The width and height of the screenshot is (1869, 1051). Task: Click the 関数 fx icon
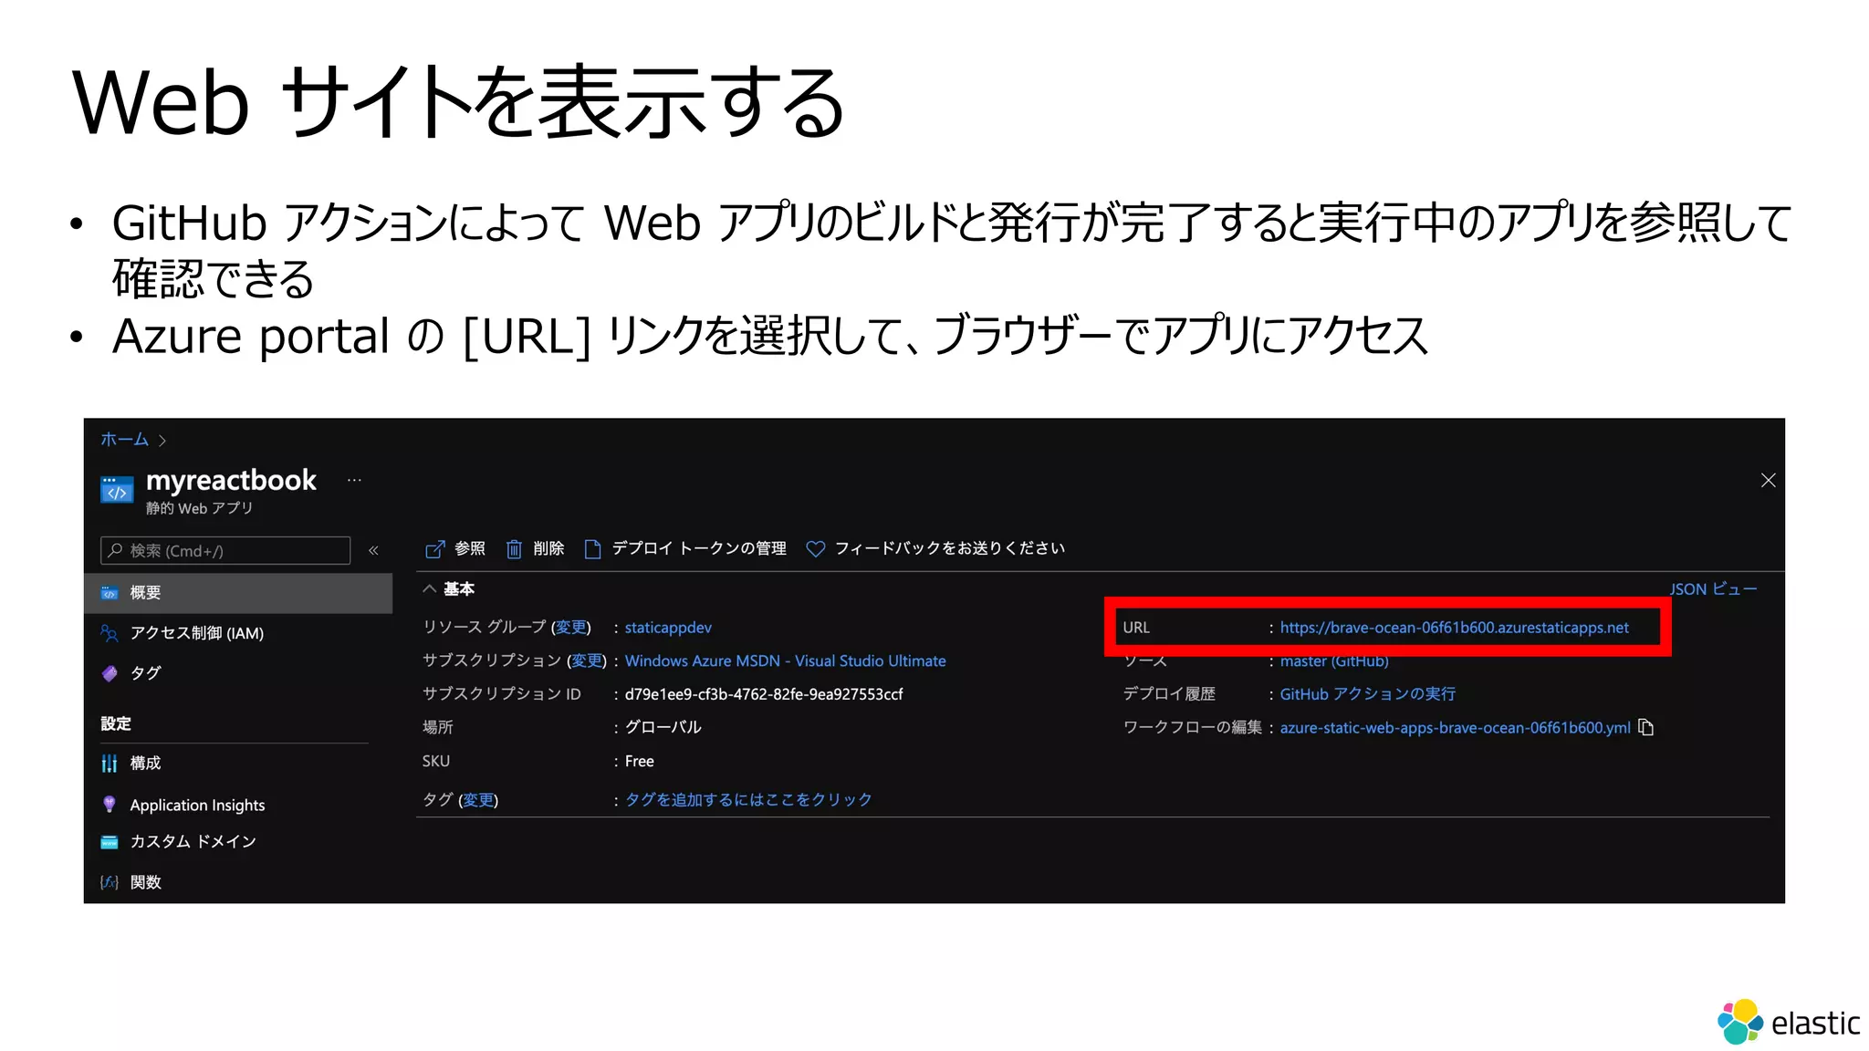(x=110, y=882)
